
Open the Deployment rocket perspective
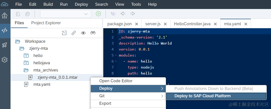(5, 45)
